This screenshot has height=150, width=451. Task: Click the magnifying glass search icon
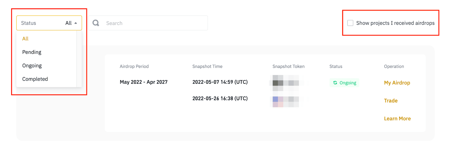pyautogui.click(x=96, y=23)
